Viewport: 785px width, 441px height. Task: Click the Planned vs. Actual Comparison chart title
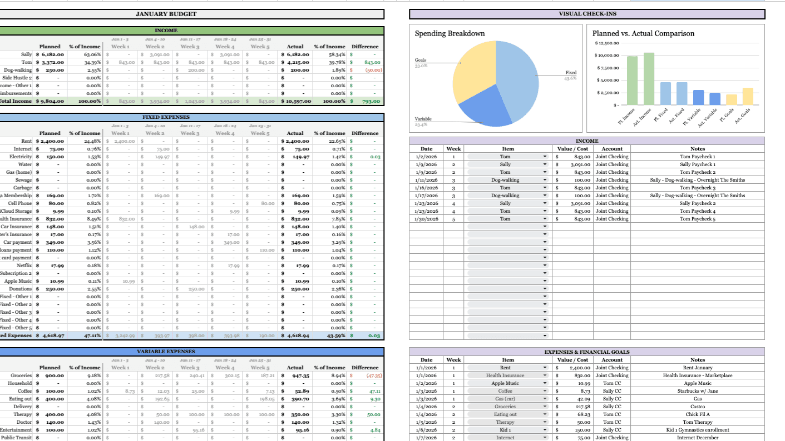point(643,33)
